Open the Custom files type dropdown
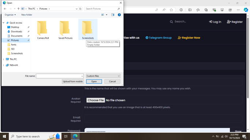250x140 pixels. point(103,76)
